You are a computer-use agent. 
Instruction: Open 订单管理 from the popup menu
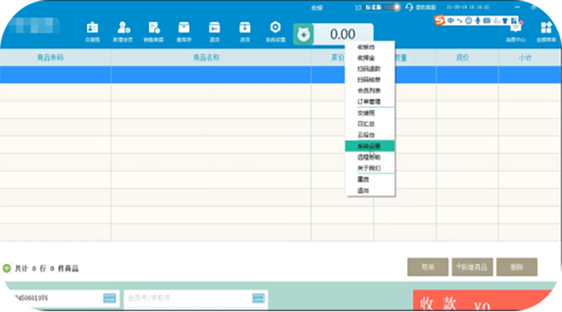(370, 101)
